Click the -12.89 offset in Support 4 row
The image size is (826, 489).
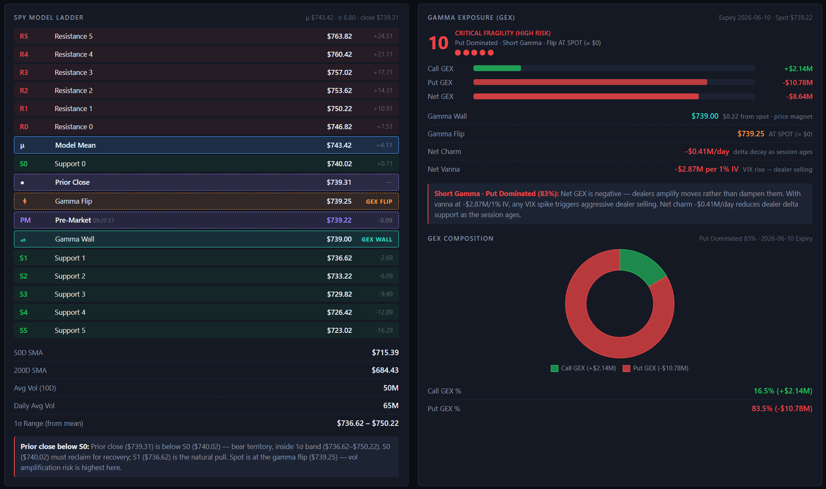pyautogui.click(x=384, y=312)
